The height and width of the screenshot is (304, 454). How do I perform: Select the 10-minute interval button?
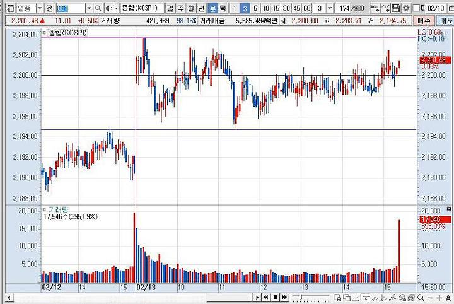[266, 8]
